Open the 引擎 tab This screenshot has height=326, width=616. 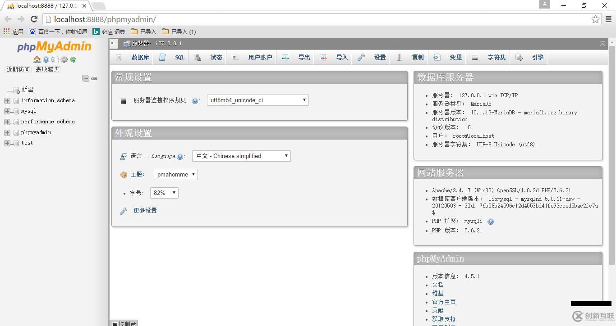[529, 57]
